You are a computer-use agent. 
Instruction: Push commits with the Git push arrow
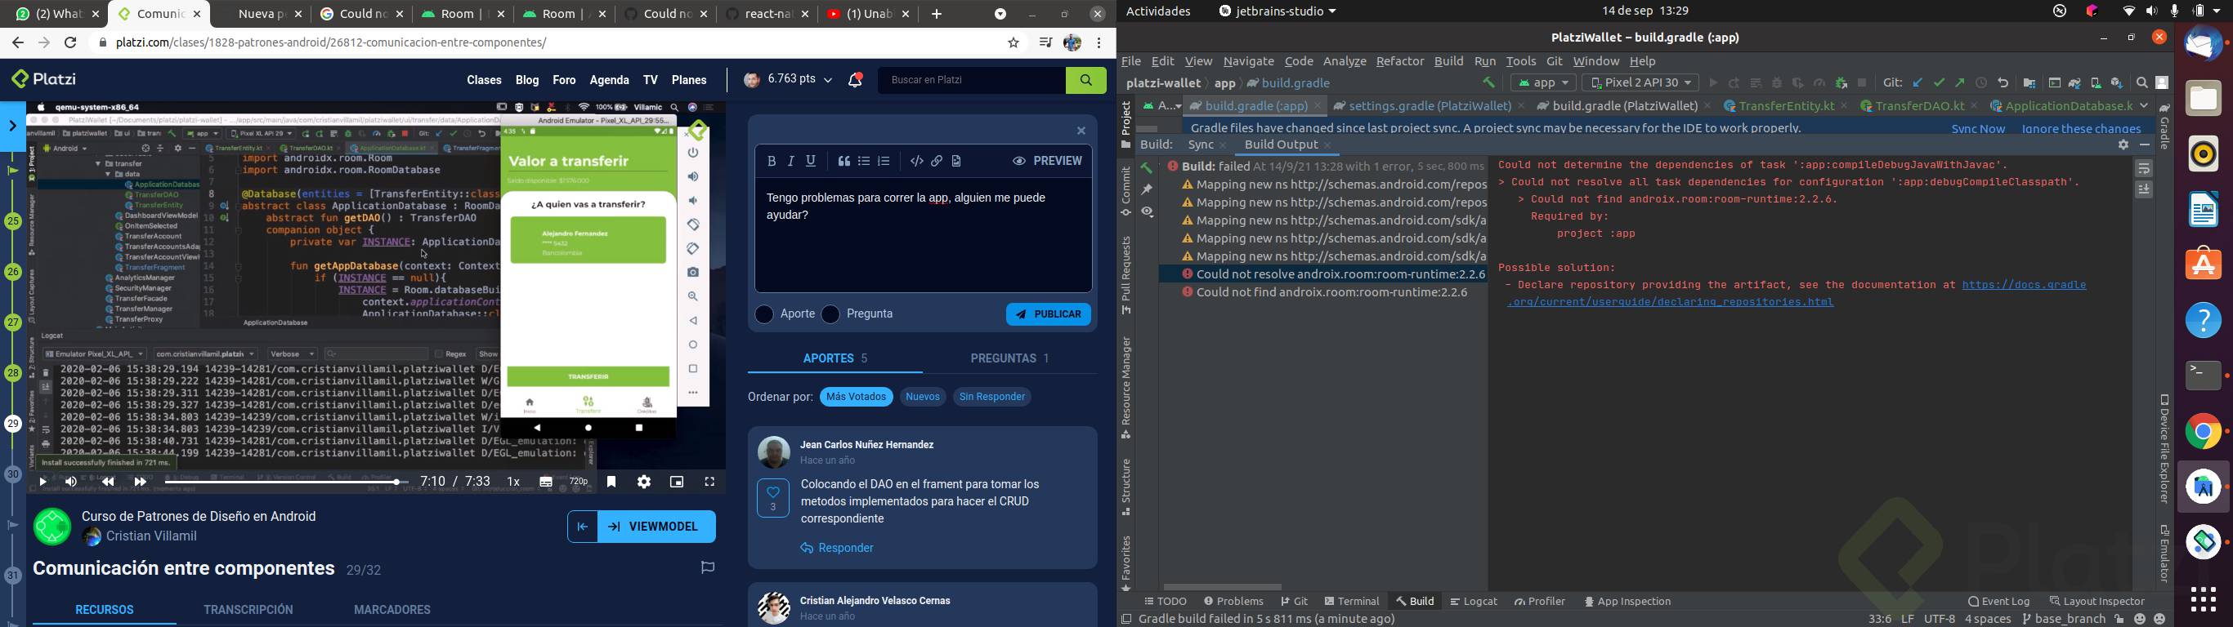1960,83
